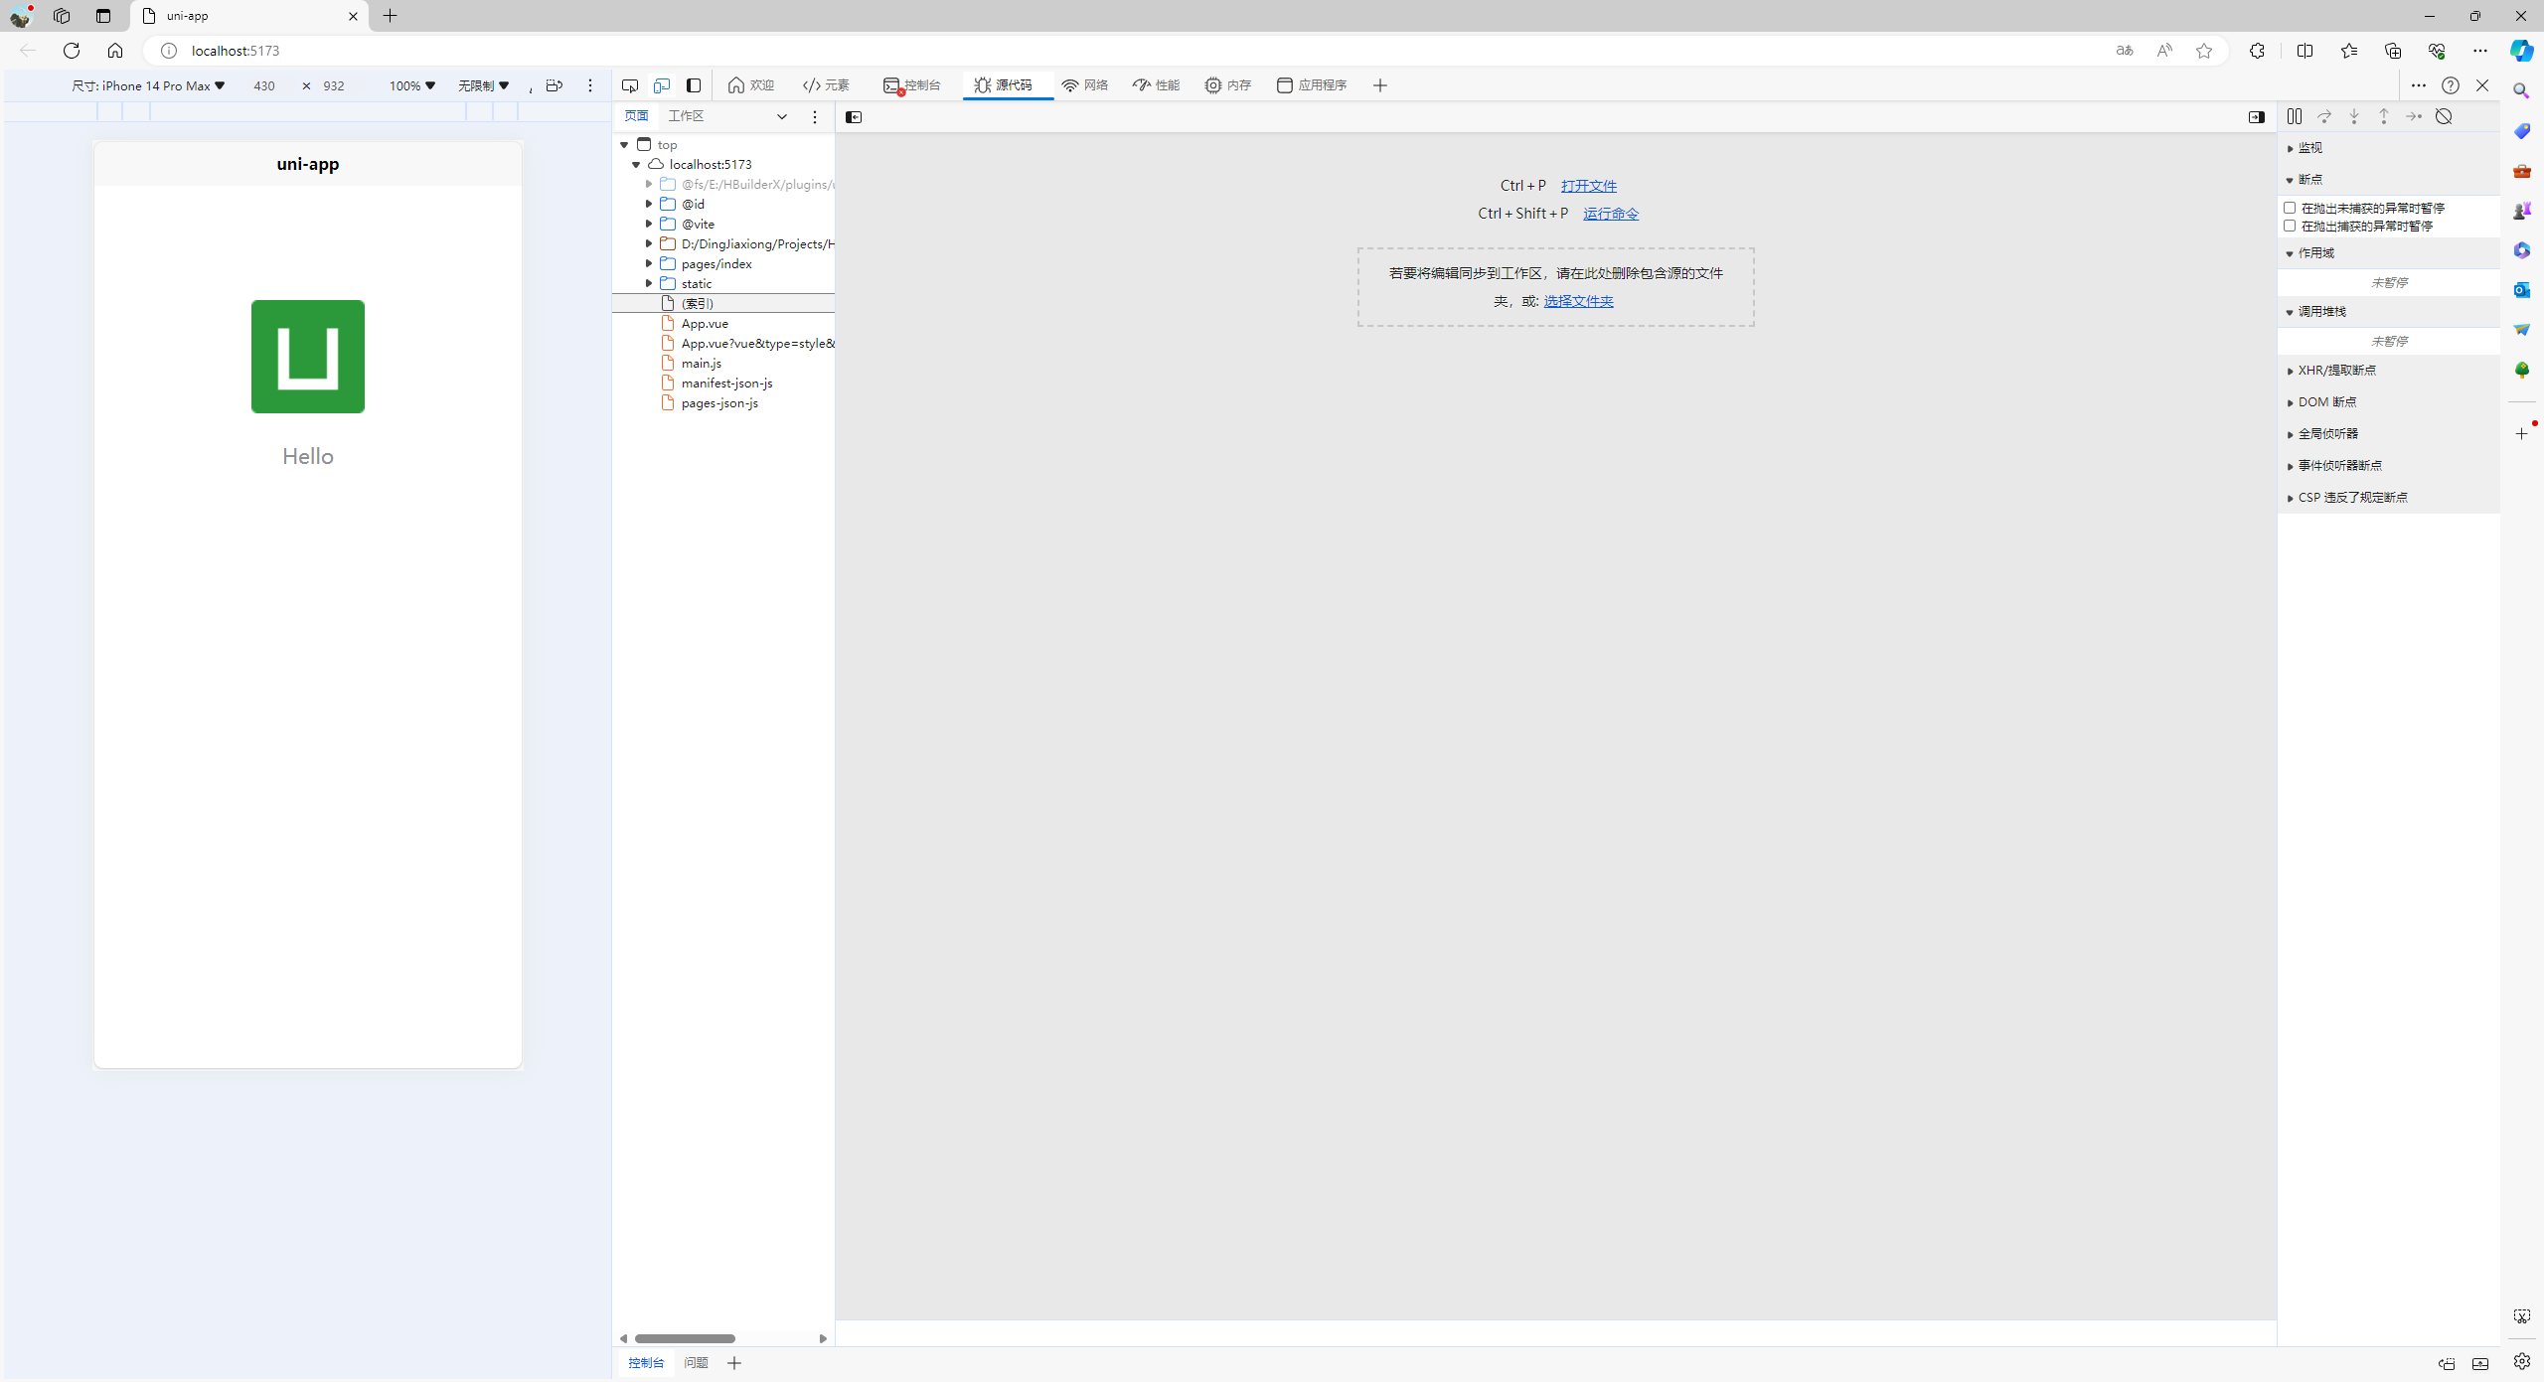Open DevTools settings gear icon
2544x1382 pixels.
pyautogui.click(x=2522, y=1362)
